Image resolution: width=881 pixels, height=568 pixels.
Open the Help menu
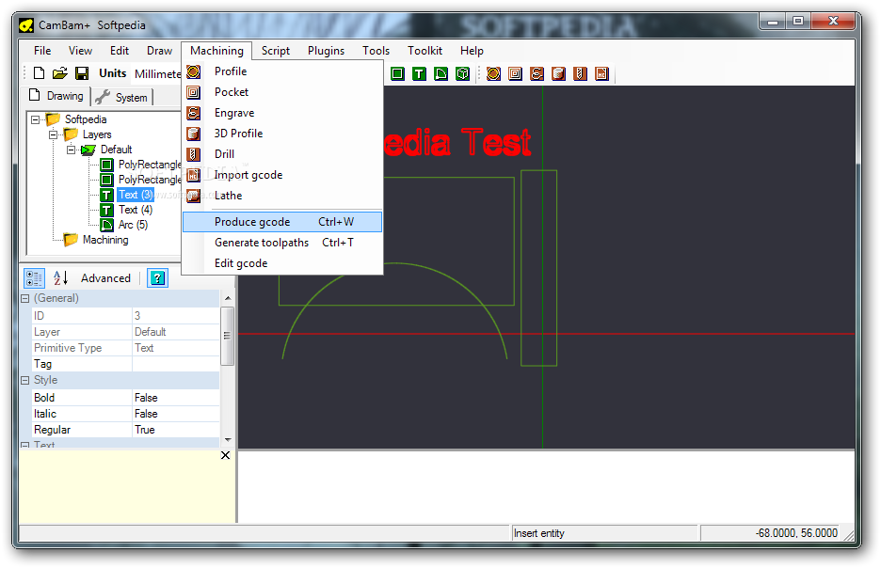(472, 51)
